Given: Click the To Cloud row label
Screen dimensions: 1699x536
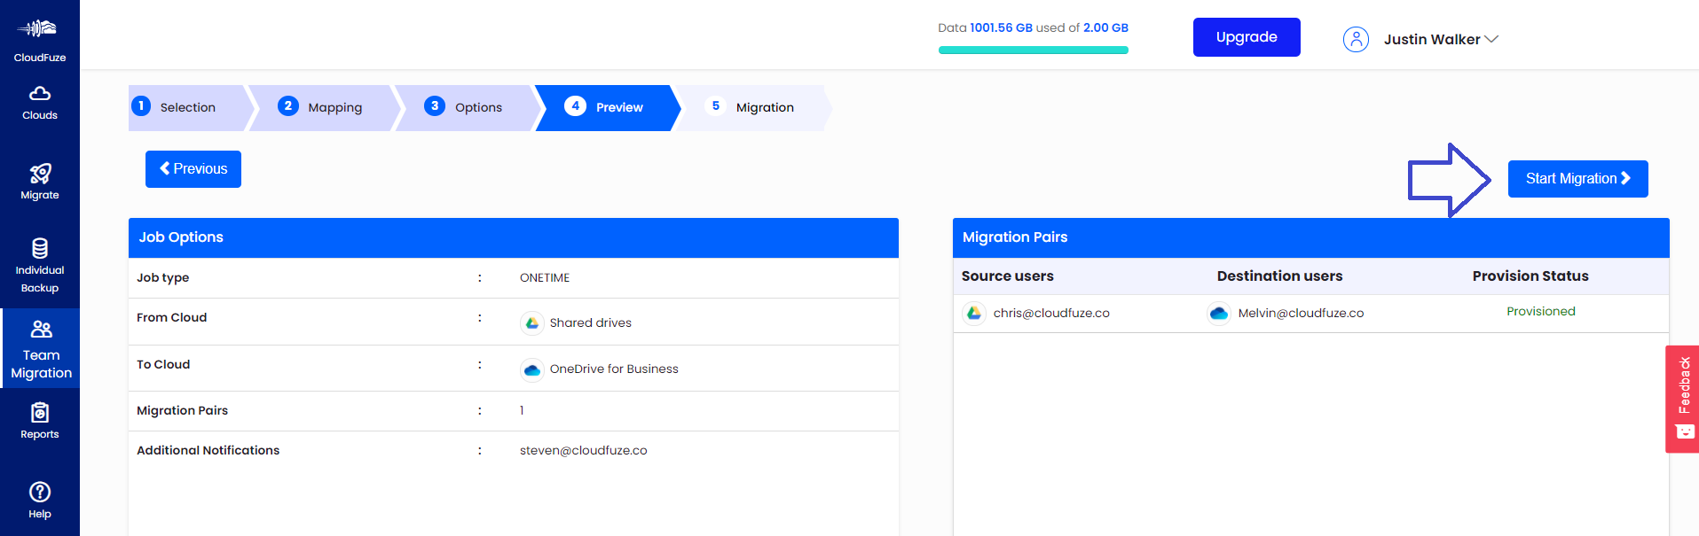Looking at the screenshot, I should point(163,364).
